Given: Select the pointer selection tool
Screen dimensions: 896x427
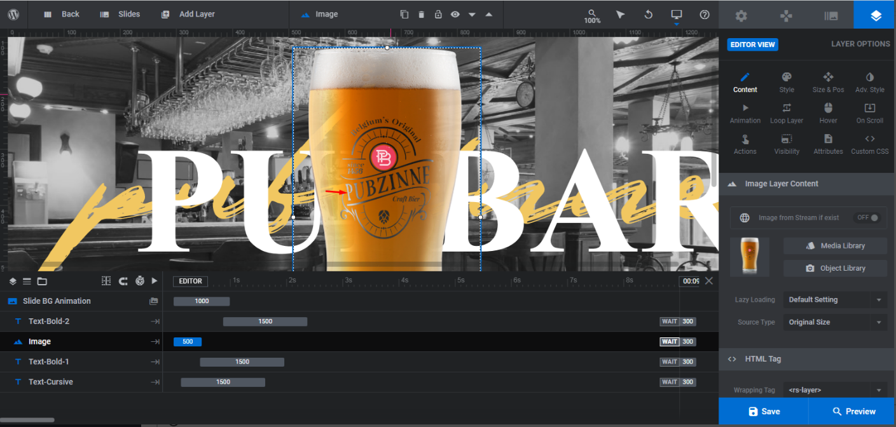Looking at the screenshot, I should coord(620,14).
